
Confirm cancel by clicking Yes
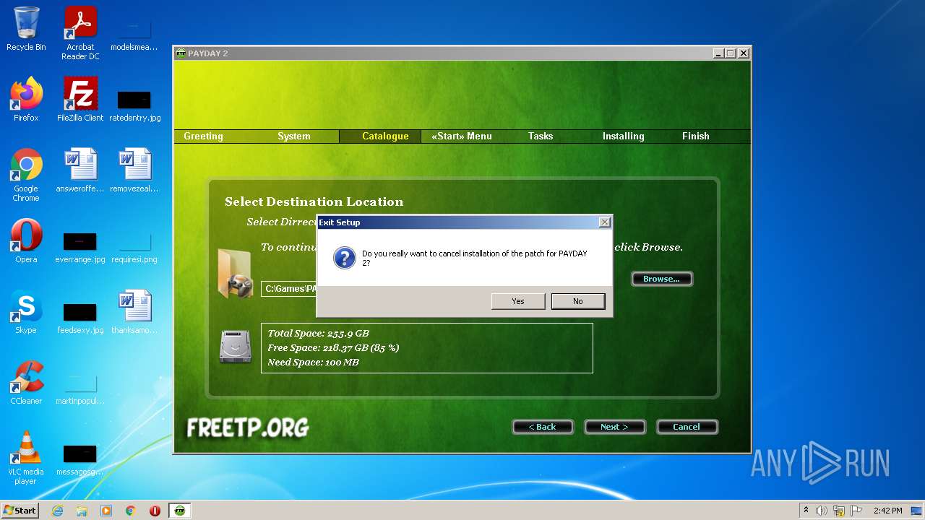click(x=518, y=301)
